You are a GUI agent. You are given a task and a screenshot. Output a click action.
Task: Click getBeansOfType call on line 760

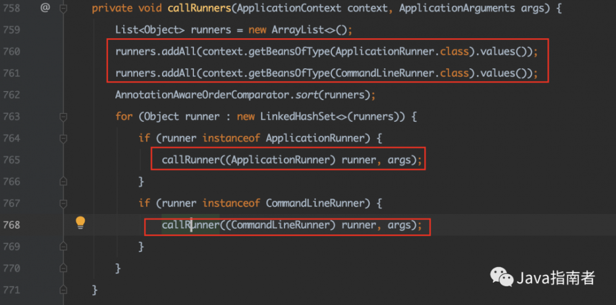click(290, 52)
